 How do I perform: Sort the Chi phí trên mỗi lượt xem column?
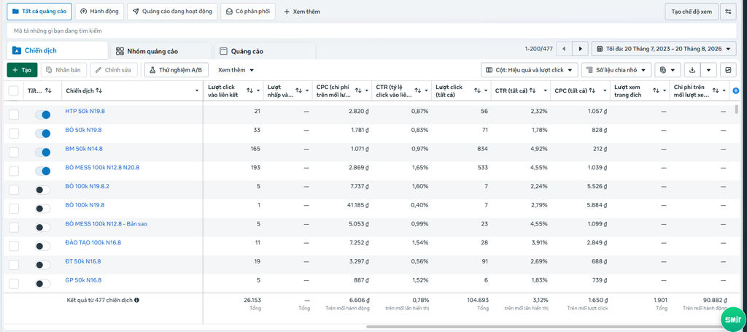pos(716,90)
